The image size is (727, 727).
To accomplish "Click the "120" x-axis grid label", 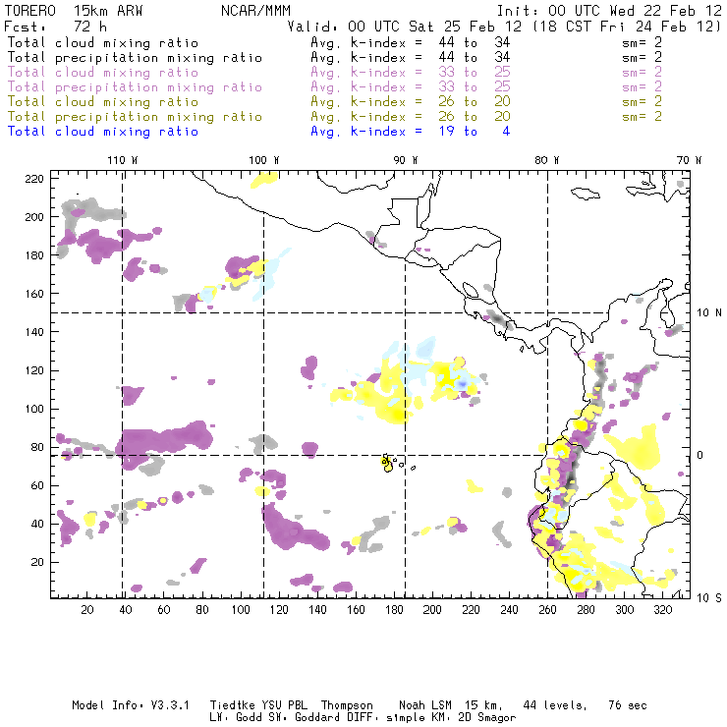I will tap(279, 610).
